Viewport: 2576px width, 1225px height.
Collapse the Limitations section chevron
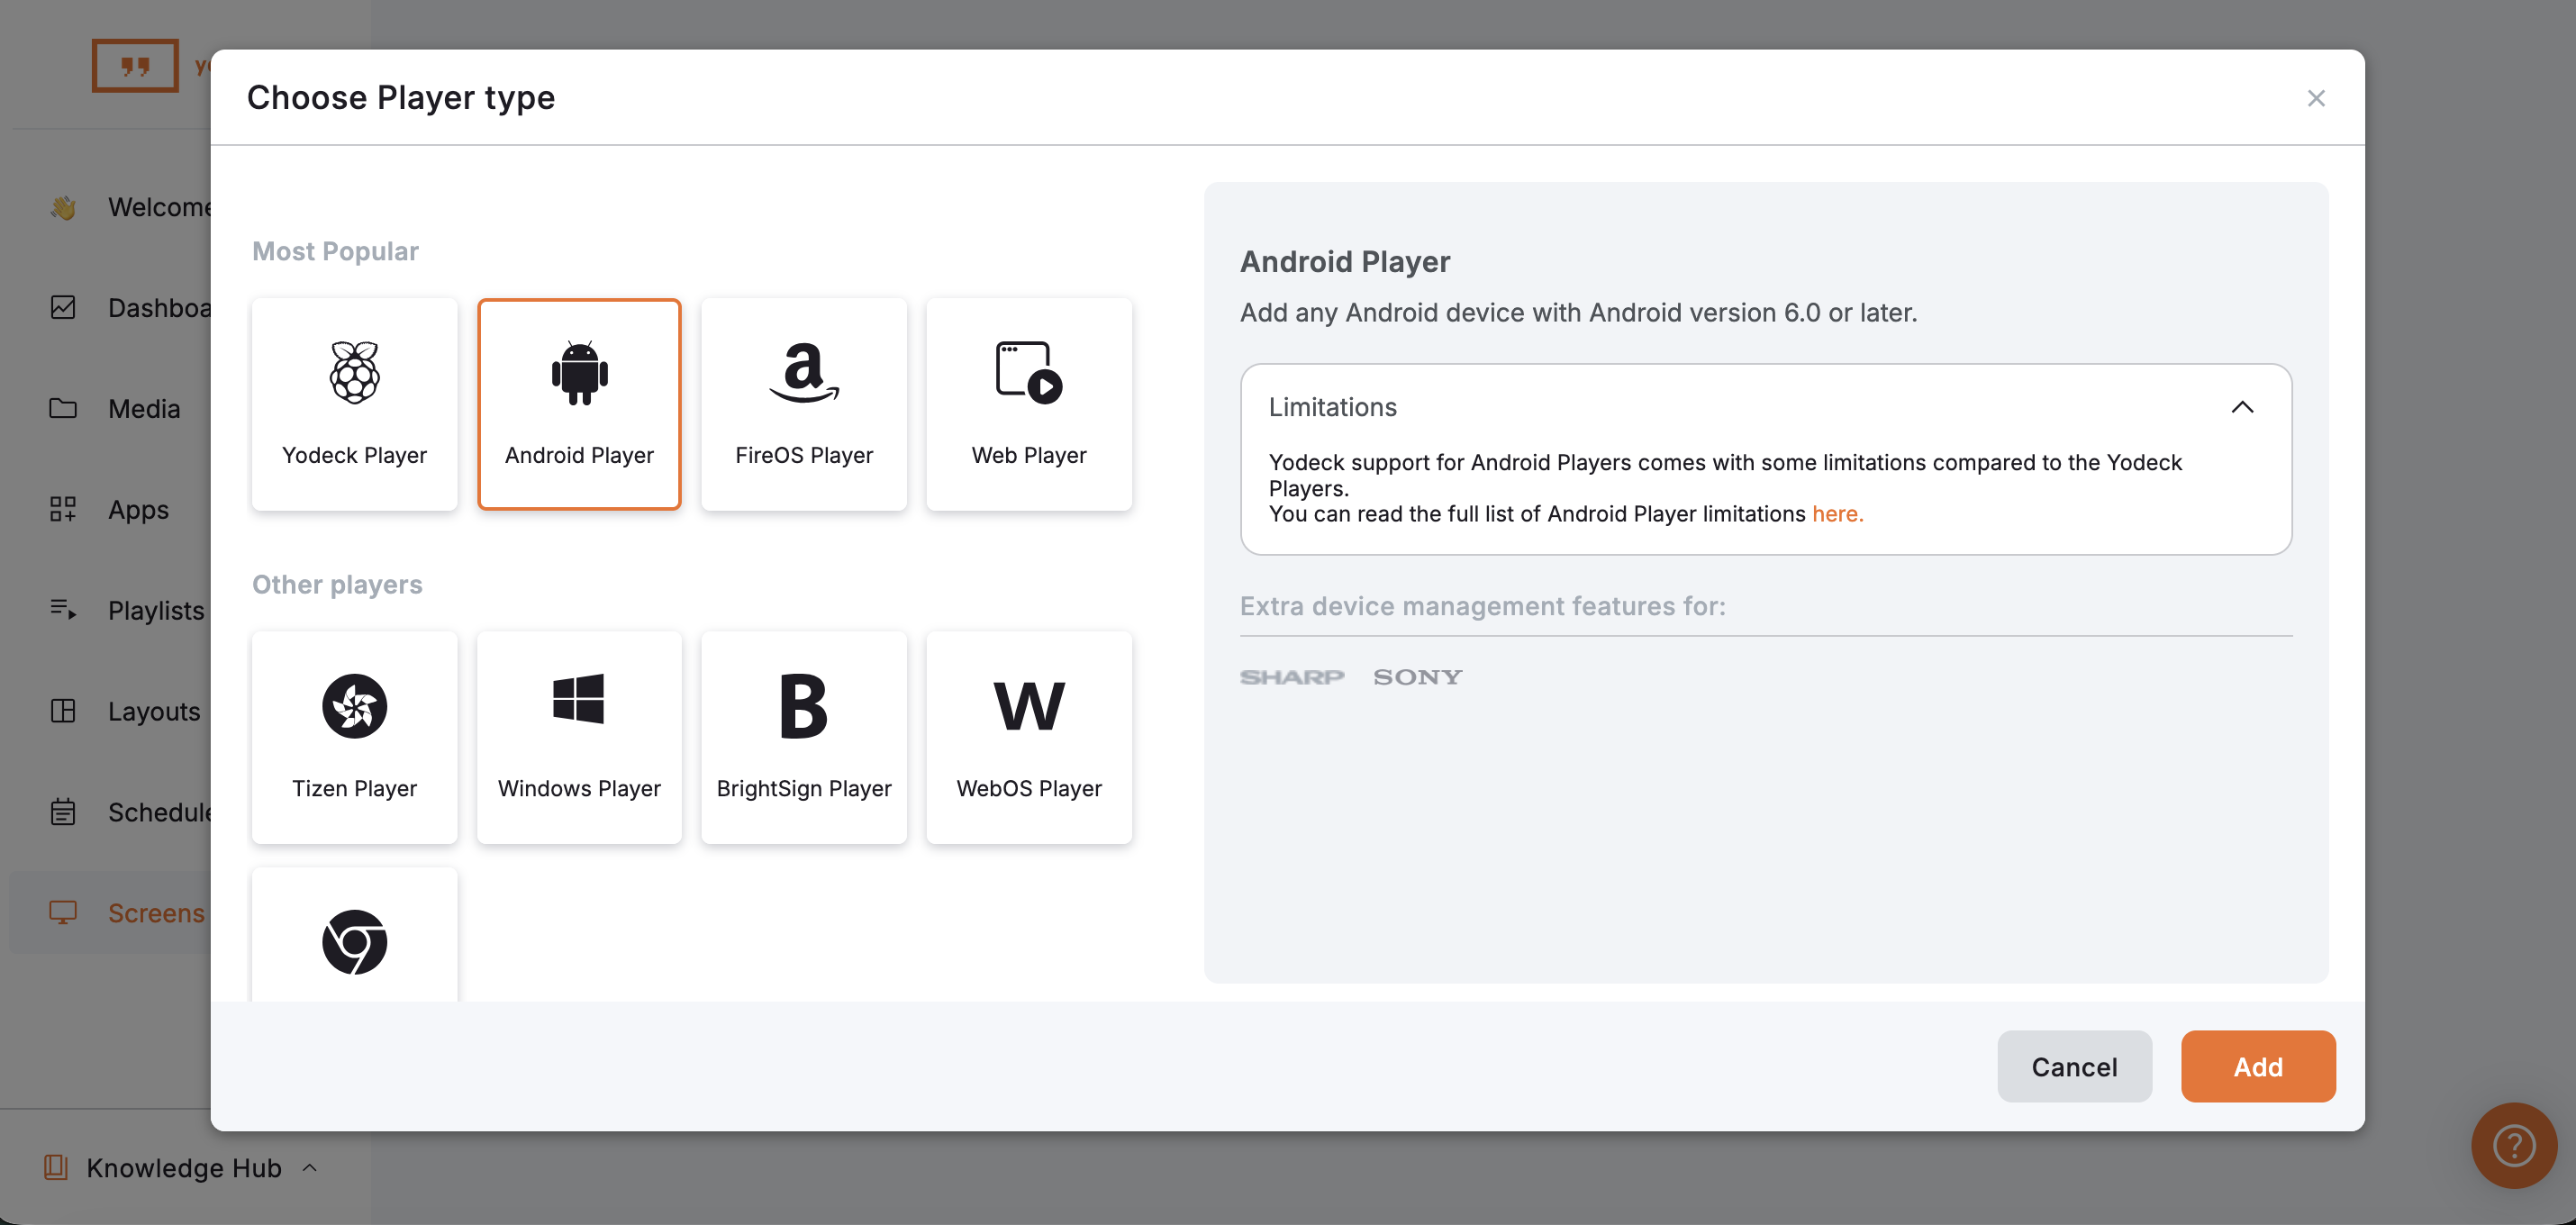coord(2242,407)
